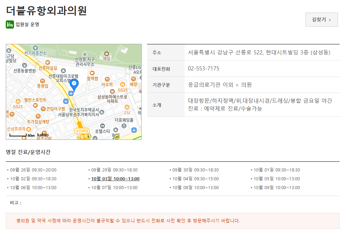
Task: Select schedule entry 10월 08일 10:00~13:00
Action: coord(195,187)
